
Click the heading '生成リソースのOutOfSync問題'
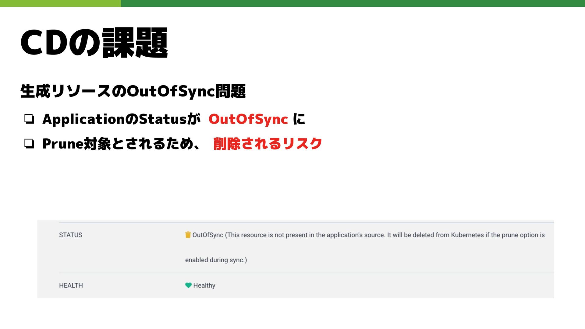point(133,91)
